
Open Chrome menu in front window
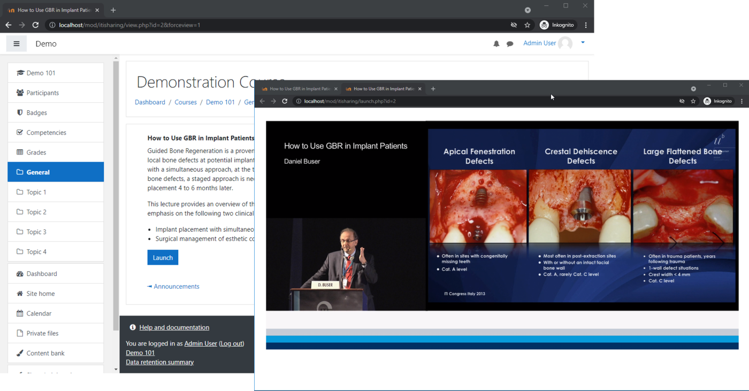click(742, 101)
